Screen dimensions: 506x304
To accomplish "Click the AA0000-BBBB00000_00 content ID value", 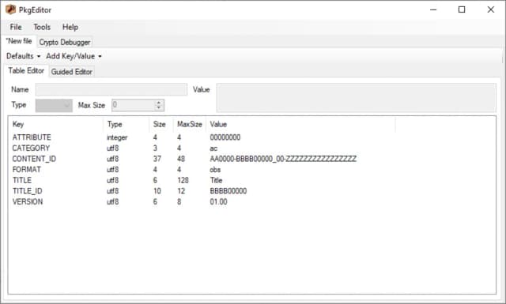I will 283,159.
